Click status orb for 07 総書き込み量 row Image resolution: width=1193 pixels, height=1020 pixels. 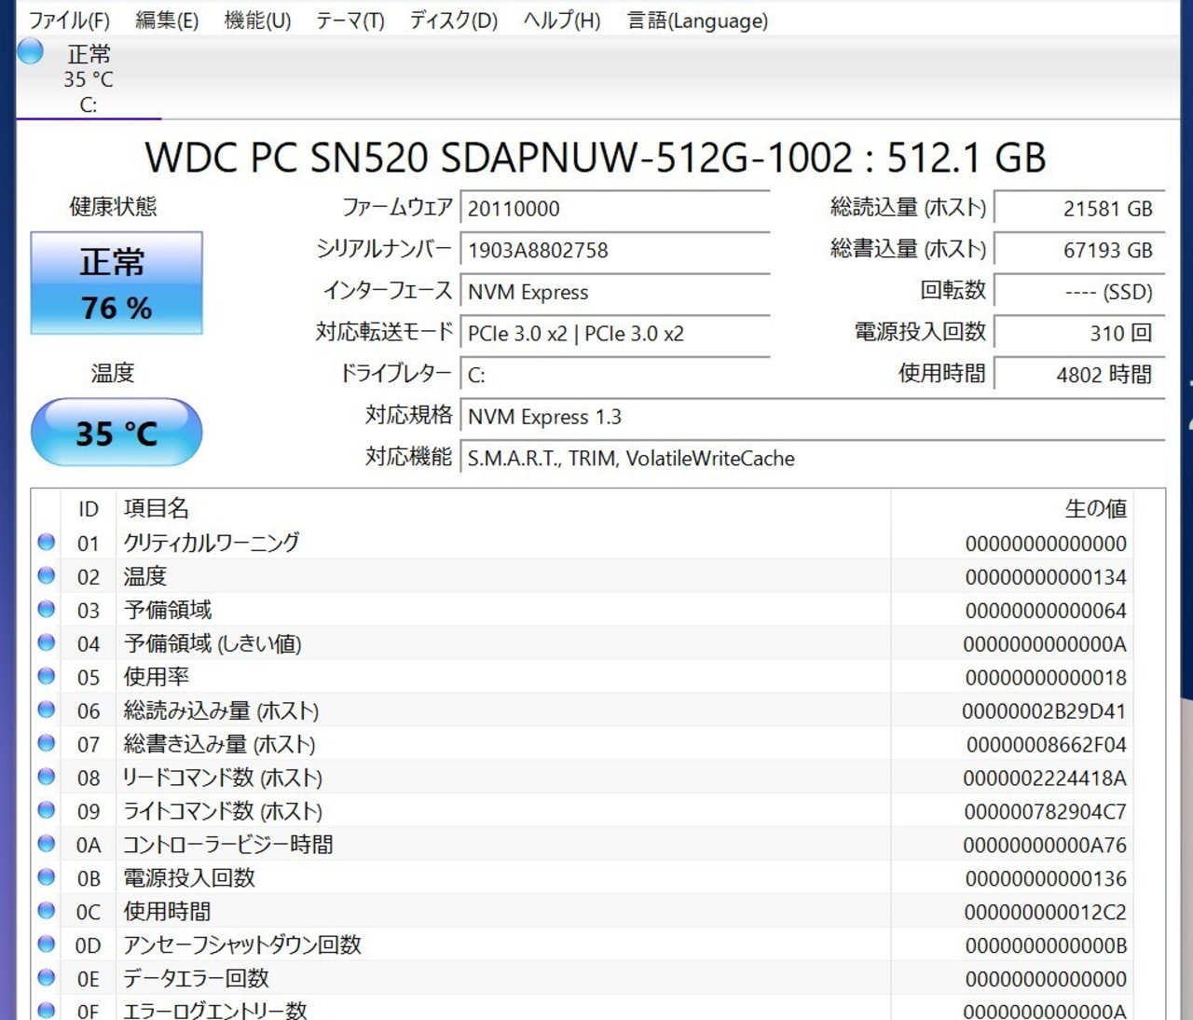point(47,743)
